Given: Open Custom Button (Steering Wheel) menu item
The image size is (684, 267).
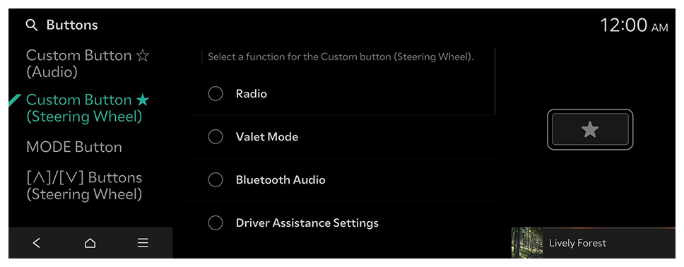Looking at the screenshot, I should (x=88, y=108).
